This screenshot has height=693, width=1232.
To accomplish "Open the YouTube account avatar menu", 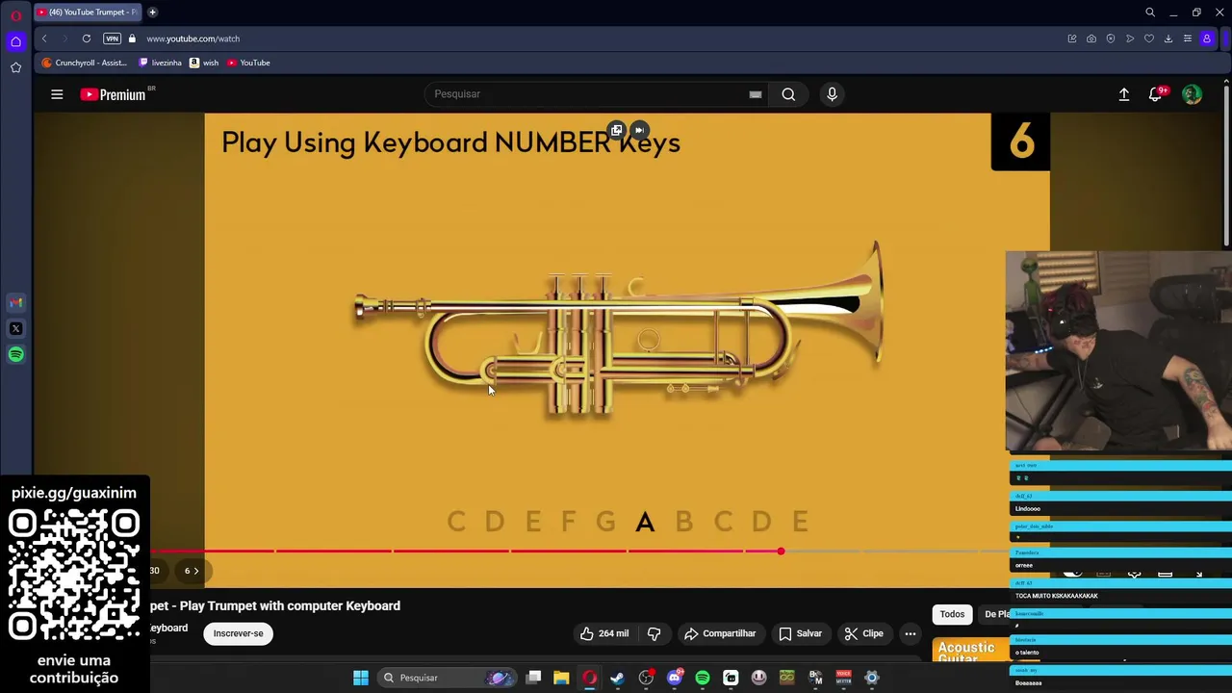I will click(x=1193, y=94).
